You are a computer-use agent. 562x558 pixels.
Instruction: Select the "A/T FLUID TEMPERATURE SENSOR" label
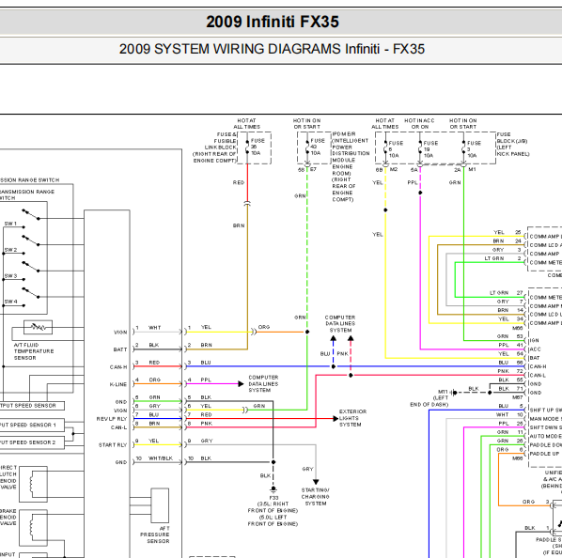34,351
